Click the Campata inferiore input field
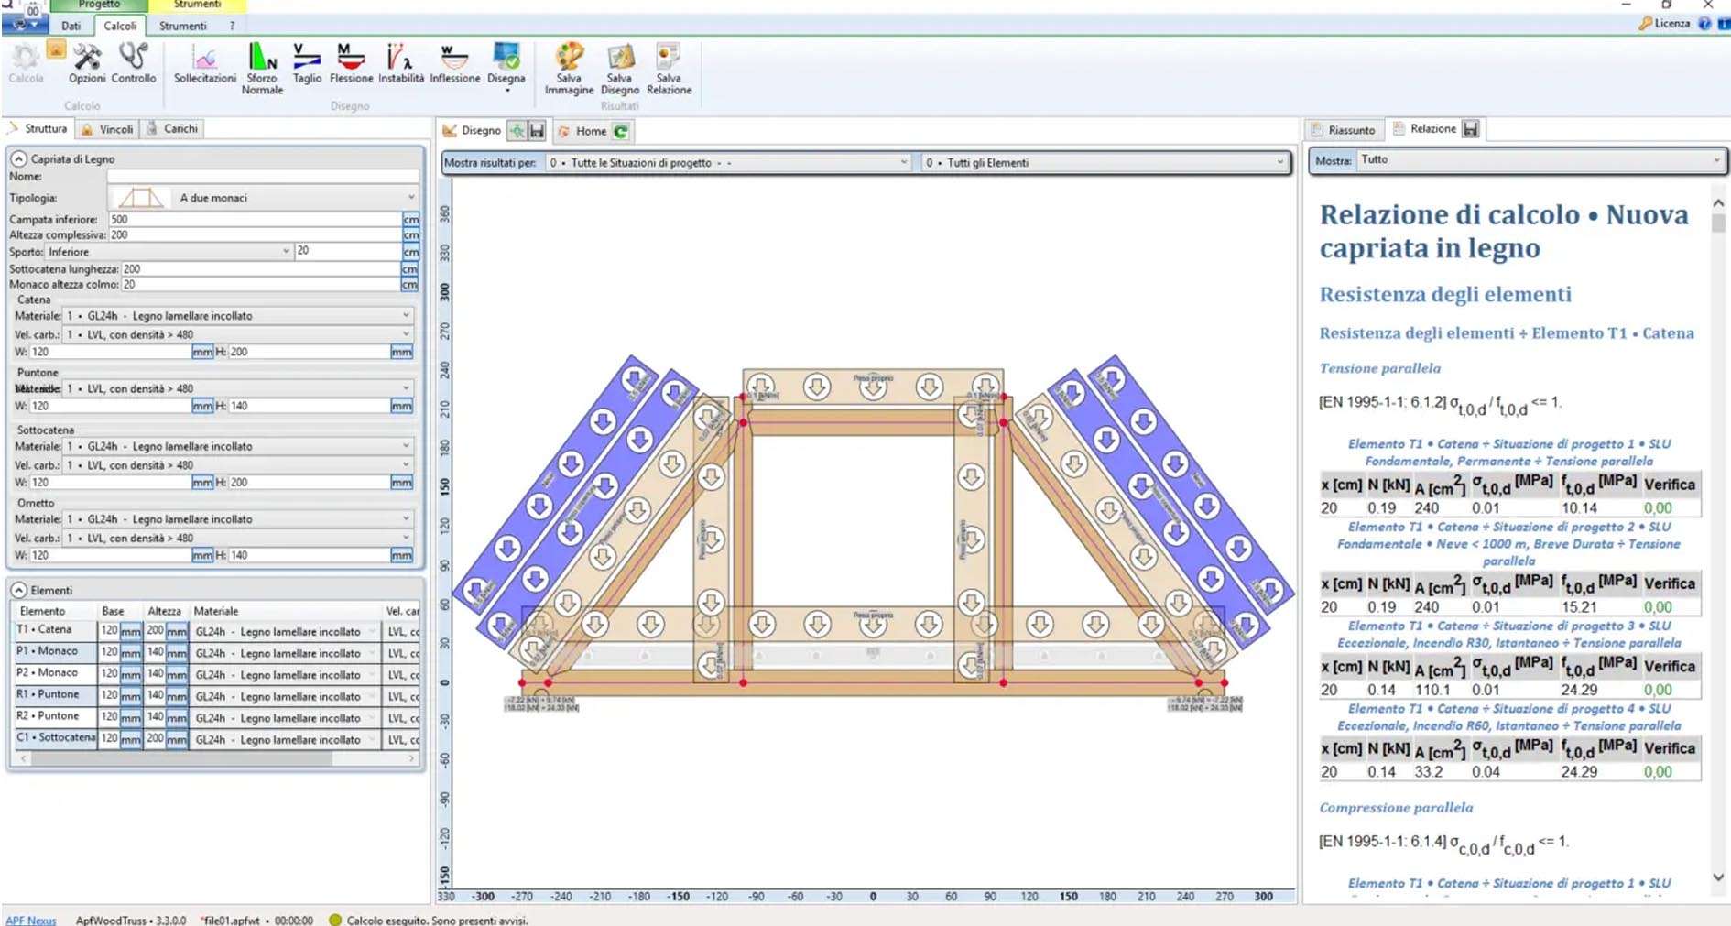The width and height of the screenshot is (1731, 926). click(255, 220)
